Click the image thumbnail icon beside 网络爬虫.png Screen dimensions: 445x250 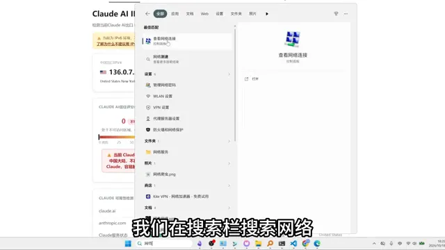click(148, 174)
